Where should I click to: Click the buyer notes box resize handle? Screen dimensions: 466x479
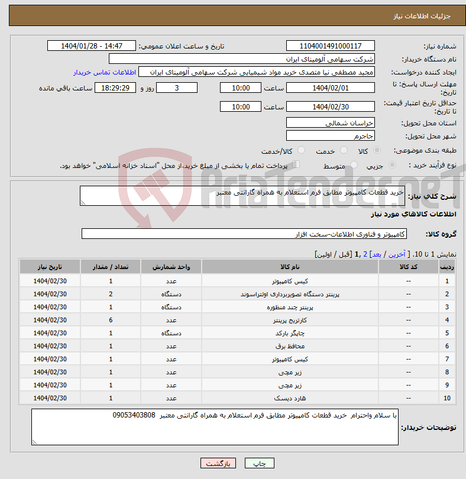pos(34,442)
